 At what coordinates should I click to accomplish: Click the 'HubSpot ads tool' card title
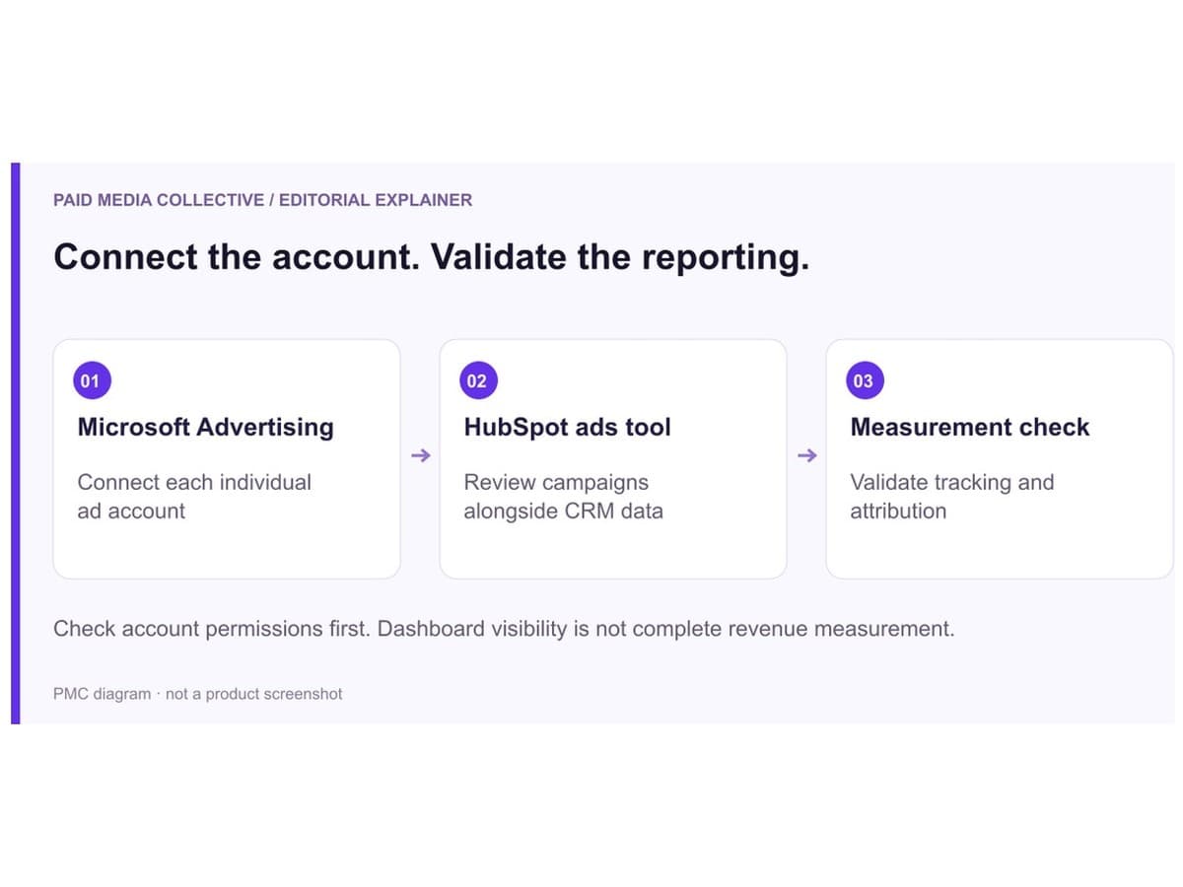[567, 427]
